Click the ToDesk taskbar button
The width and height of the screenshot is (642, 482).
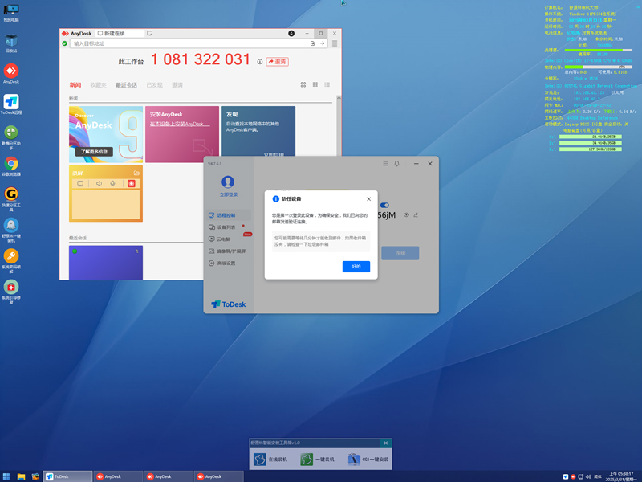(x=68, y=476)
